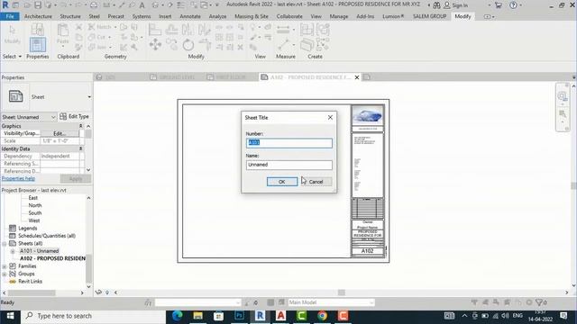Switch to the Manage ribbon tab
Screen dimensions: 577x324
coord(339,16)
